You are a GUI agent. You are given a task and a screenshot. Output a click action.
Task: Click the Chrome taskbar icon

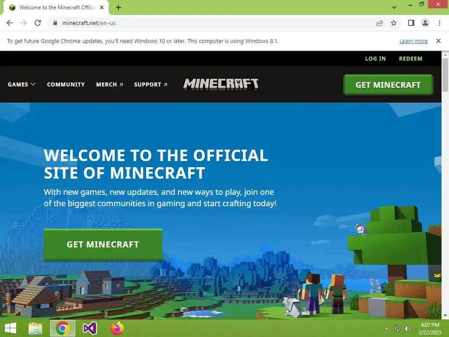[63, 328]
